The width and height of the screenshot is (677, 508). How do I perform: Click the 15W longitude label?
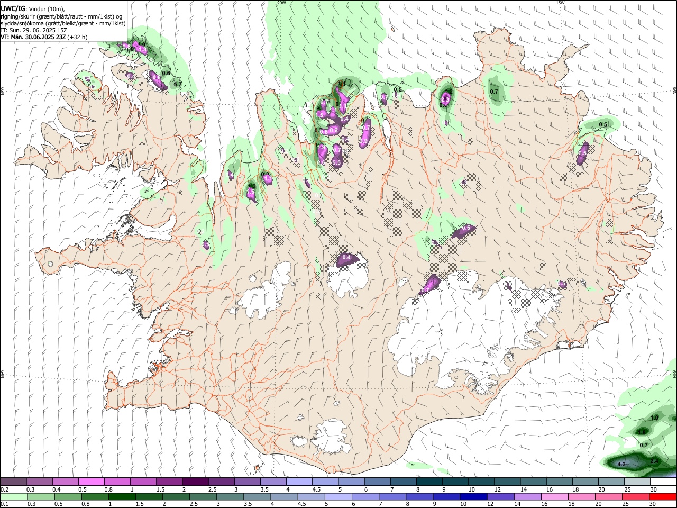pos(560,3)
